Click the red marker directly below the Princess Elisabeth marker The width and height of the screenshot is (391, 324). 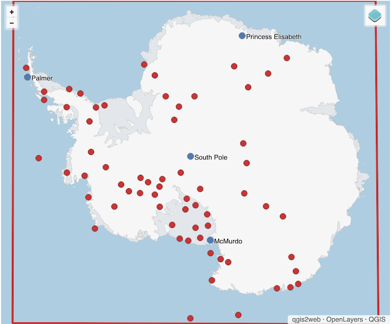[x=234, y=66]
